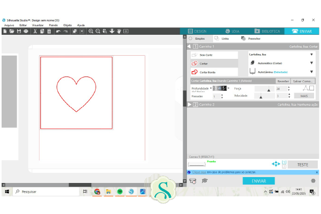This screenshot has height=214, width=321.
Task: Decrease blade depth using the left arrow
Action: (211, 88)
